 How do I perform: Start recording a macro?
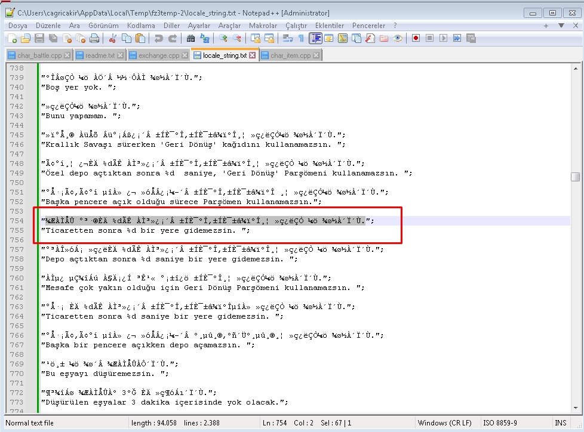[x=417, y=38]
